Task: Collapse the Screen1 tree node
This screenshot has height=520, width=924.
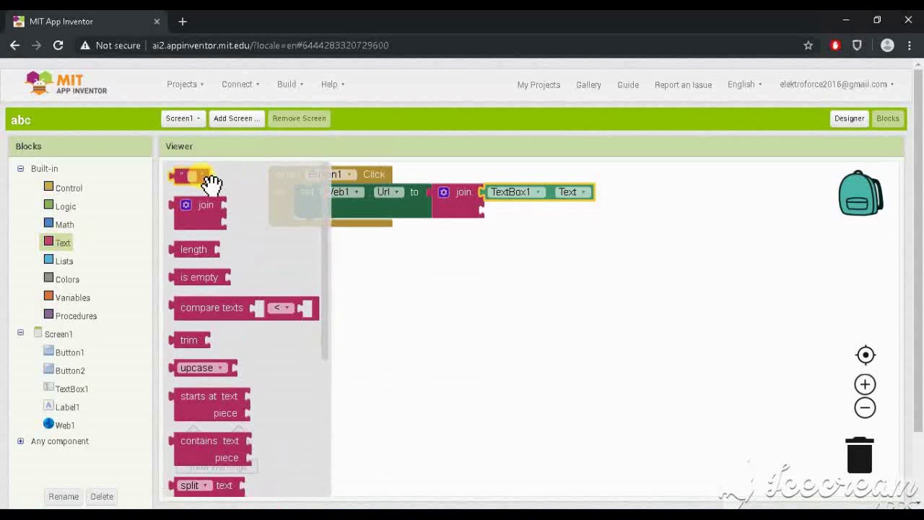Action: [x=20, y=333]
